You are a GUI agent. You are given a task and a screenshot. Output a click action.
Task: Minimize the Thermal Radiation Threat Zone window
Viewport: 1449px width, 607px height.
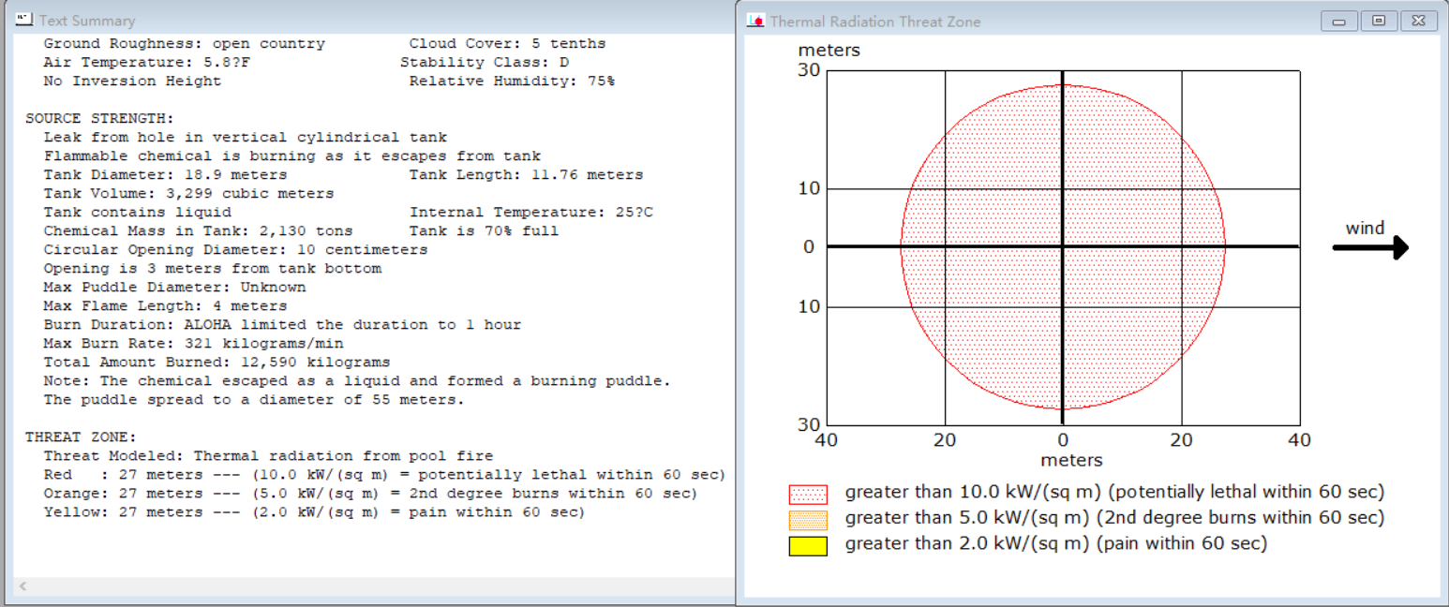tap(1339, 21)
